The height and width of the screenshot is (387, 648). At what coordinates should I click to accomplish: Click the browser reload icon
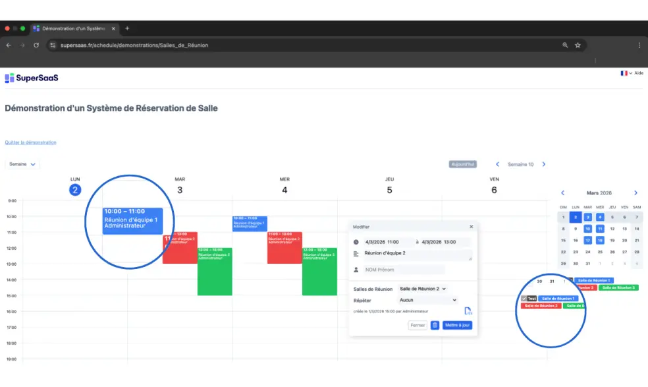(x=36, y=45)
